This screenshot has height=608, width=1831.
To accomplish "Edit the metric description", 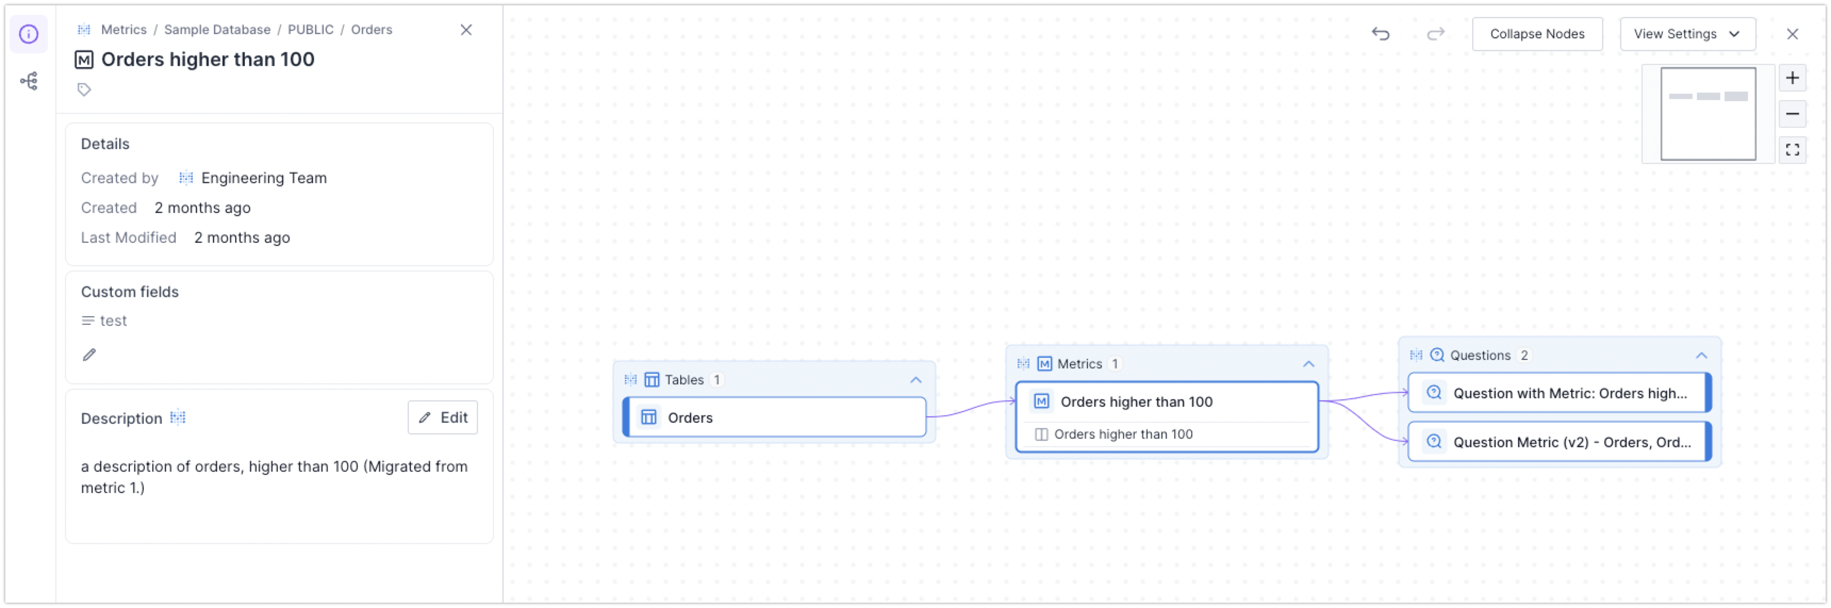I will pyautogui.click(x=442, y=417).
